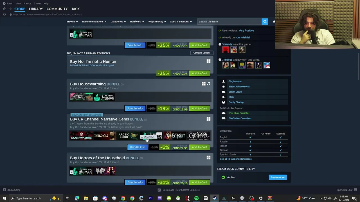Open Premiere Pro from the taskbar

click(150, 198)
